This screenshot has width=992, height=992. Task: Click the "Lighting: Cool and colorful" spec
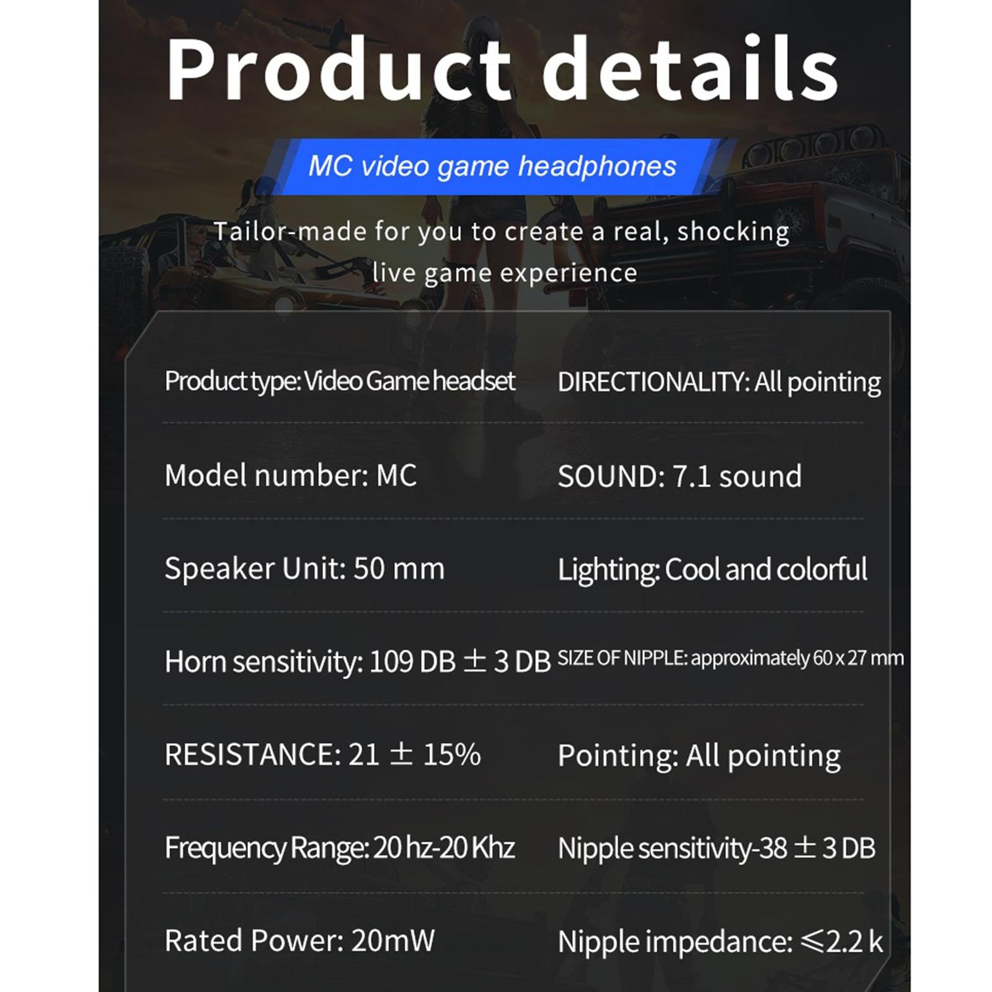tap(712, 569)
